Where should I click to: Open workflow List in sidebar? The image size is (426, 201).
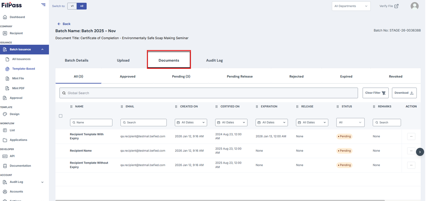[x=12, y=130]
